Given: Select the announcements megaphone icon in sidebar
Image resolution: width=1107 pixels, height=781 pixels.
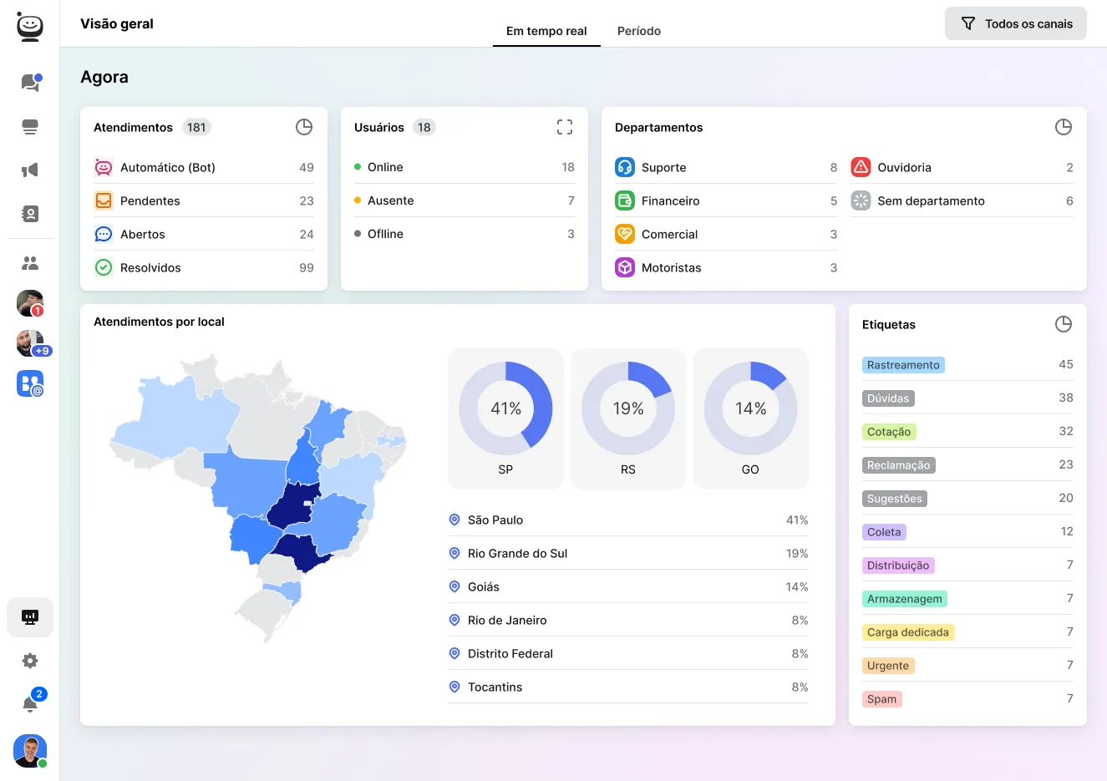Looking at the screenshot, I should click(30, 170).
